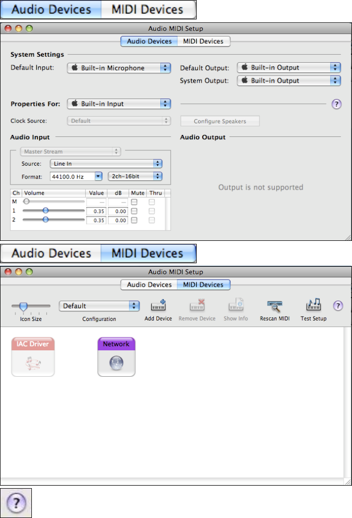Click the enlarged Audio Devices tab at top
This screenshot has height=518, width=352.
[51, 9]
